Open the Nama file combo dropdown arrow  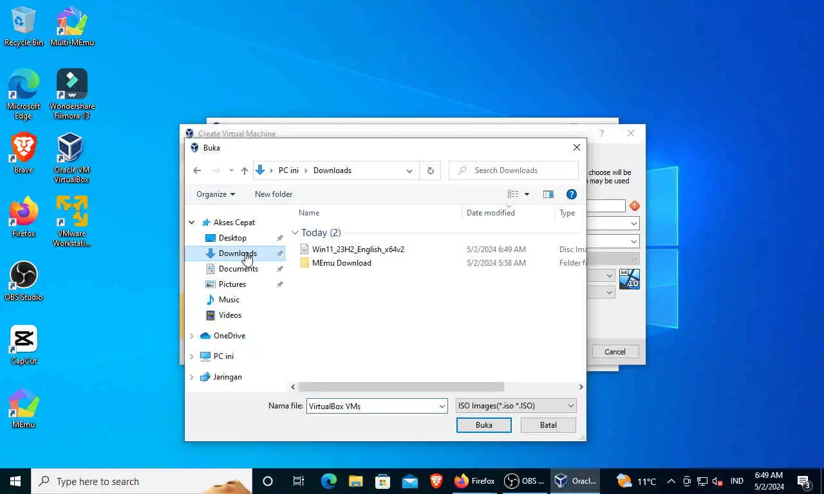click(x=442, y=406)
